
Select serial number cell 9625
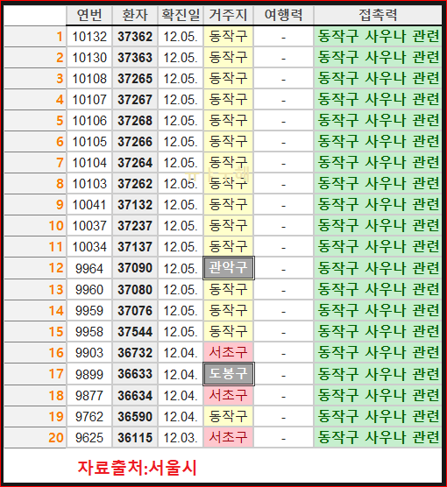pos(89,438)
